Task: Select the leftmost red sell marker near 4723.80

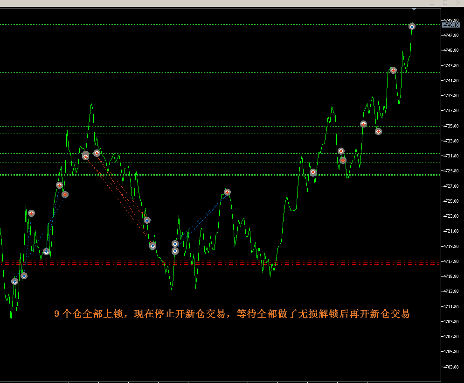Action: (31, 213)
